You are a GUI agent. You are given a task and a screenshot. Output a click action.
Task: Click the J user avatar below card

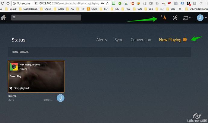(x=61, y=98)
